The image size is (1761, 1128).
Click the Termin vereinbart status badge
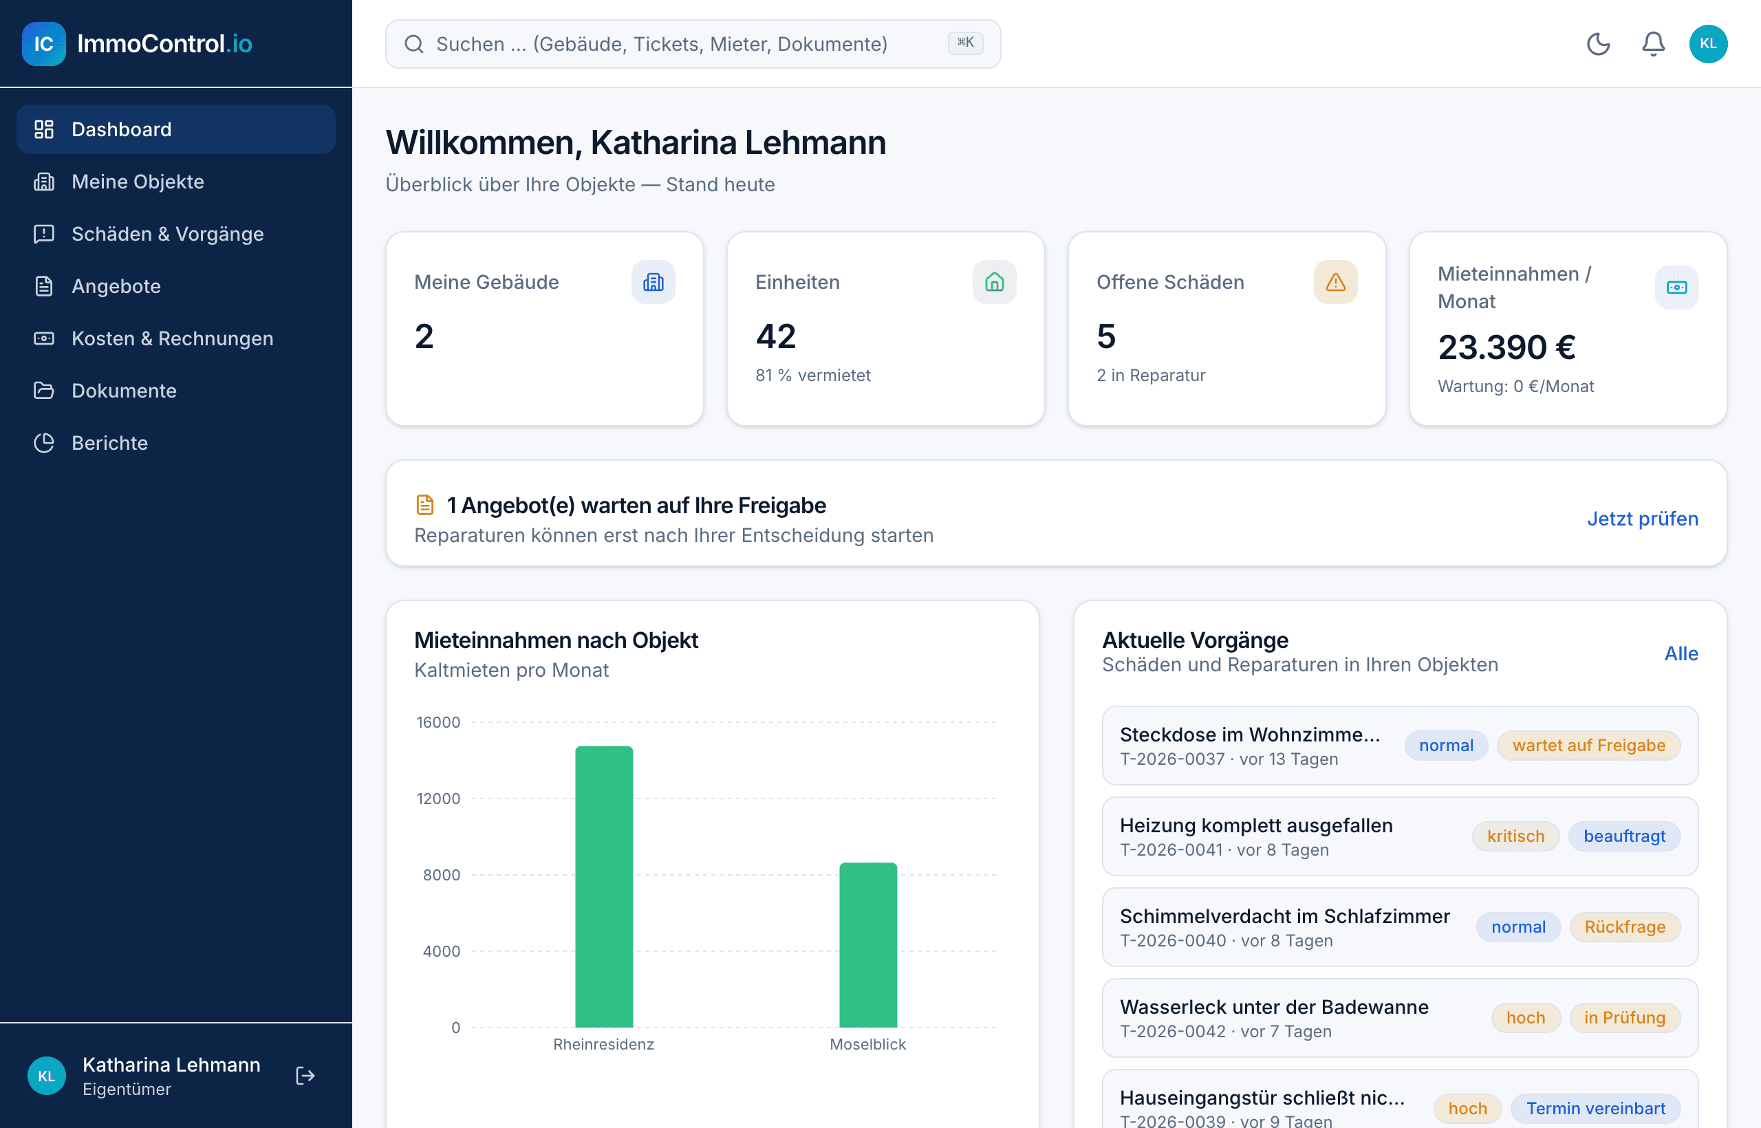coord(1595,1109)
